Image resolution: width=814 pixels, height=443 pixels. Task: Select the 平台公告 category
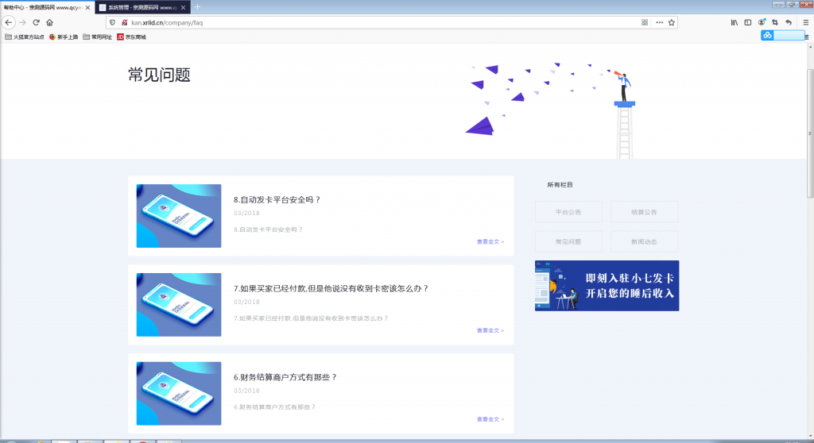(568, 212)
